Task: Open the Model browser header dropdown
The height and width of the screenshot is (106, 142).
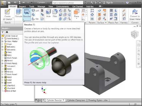Action: point(6,28)
